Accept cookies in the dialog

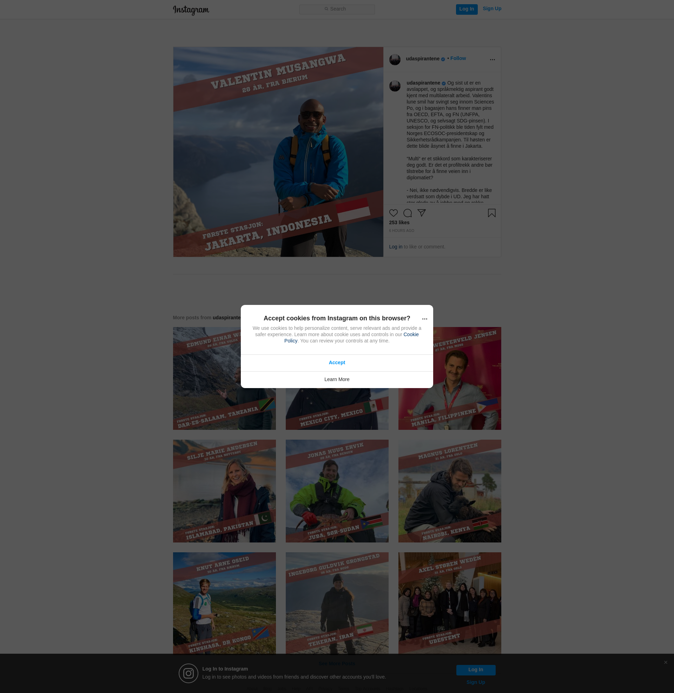pos(337,362)
